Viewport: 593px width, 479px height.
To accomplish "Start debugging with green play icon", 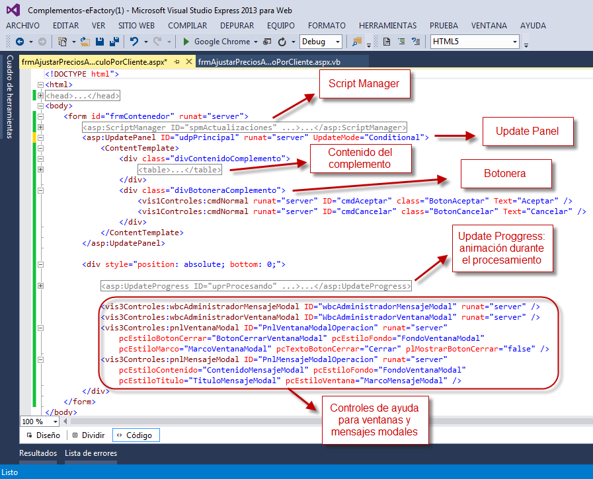I will (186, 42).
